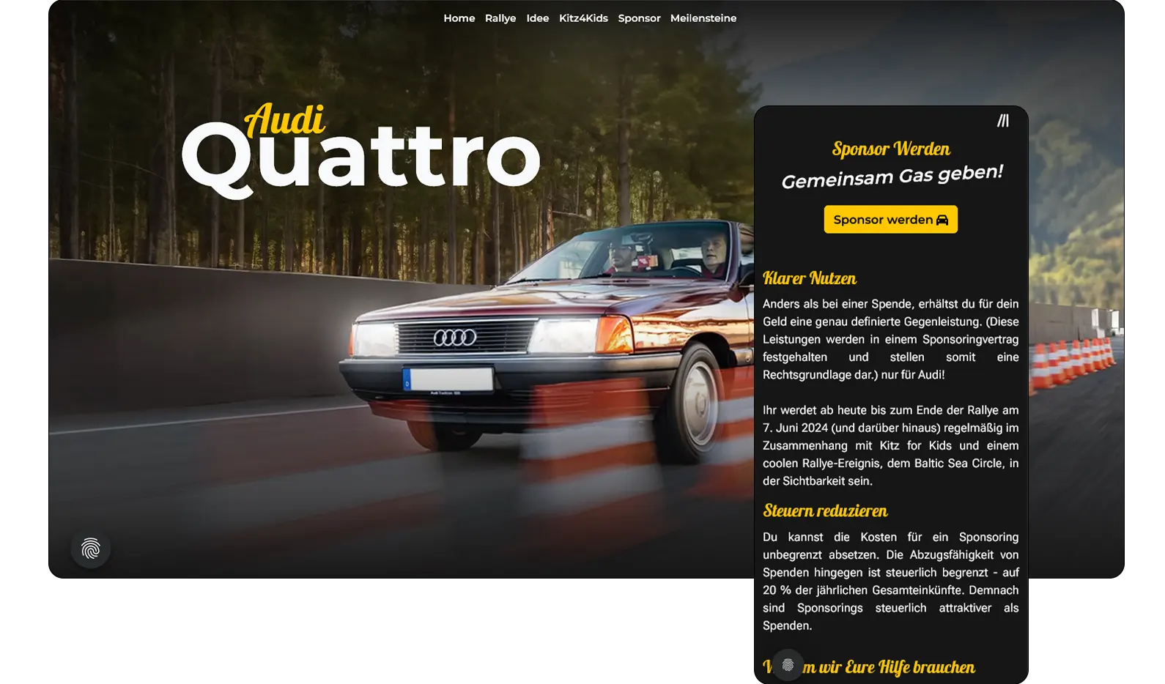Click the Gemeinsam Gas geben! tagline

892,176
